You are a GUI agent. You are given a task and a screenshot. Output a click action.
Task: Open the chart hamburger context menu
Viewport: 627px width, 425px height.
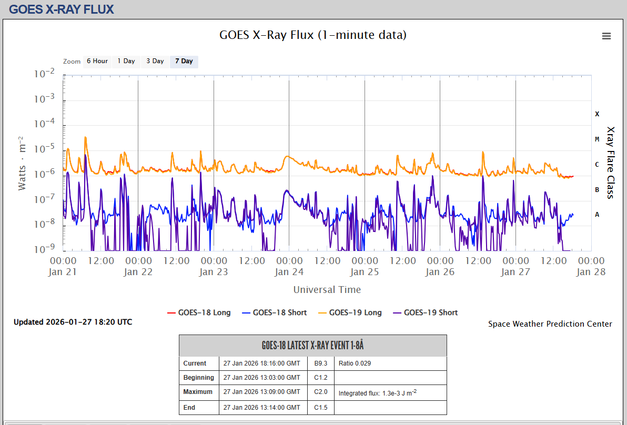point(606,36)
